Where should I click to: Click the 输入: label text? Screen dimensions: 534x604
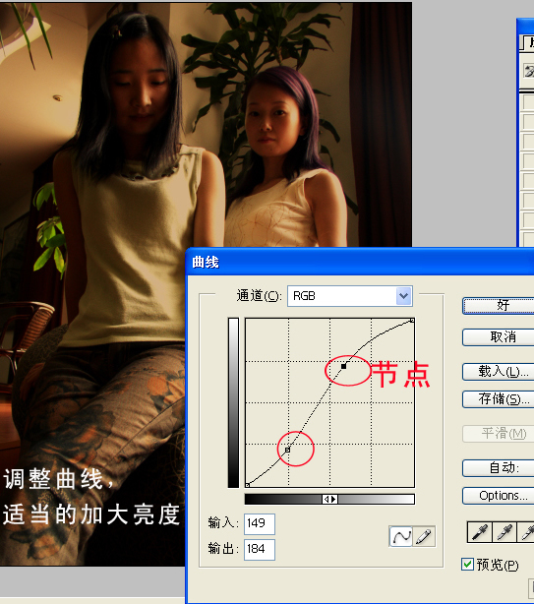tap(223, 523)
